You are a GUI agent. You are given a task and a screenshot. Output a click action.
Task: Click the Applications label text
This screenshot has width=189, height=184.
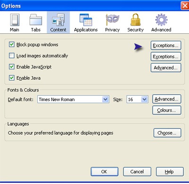click(86, 30)
